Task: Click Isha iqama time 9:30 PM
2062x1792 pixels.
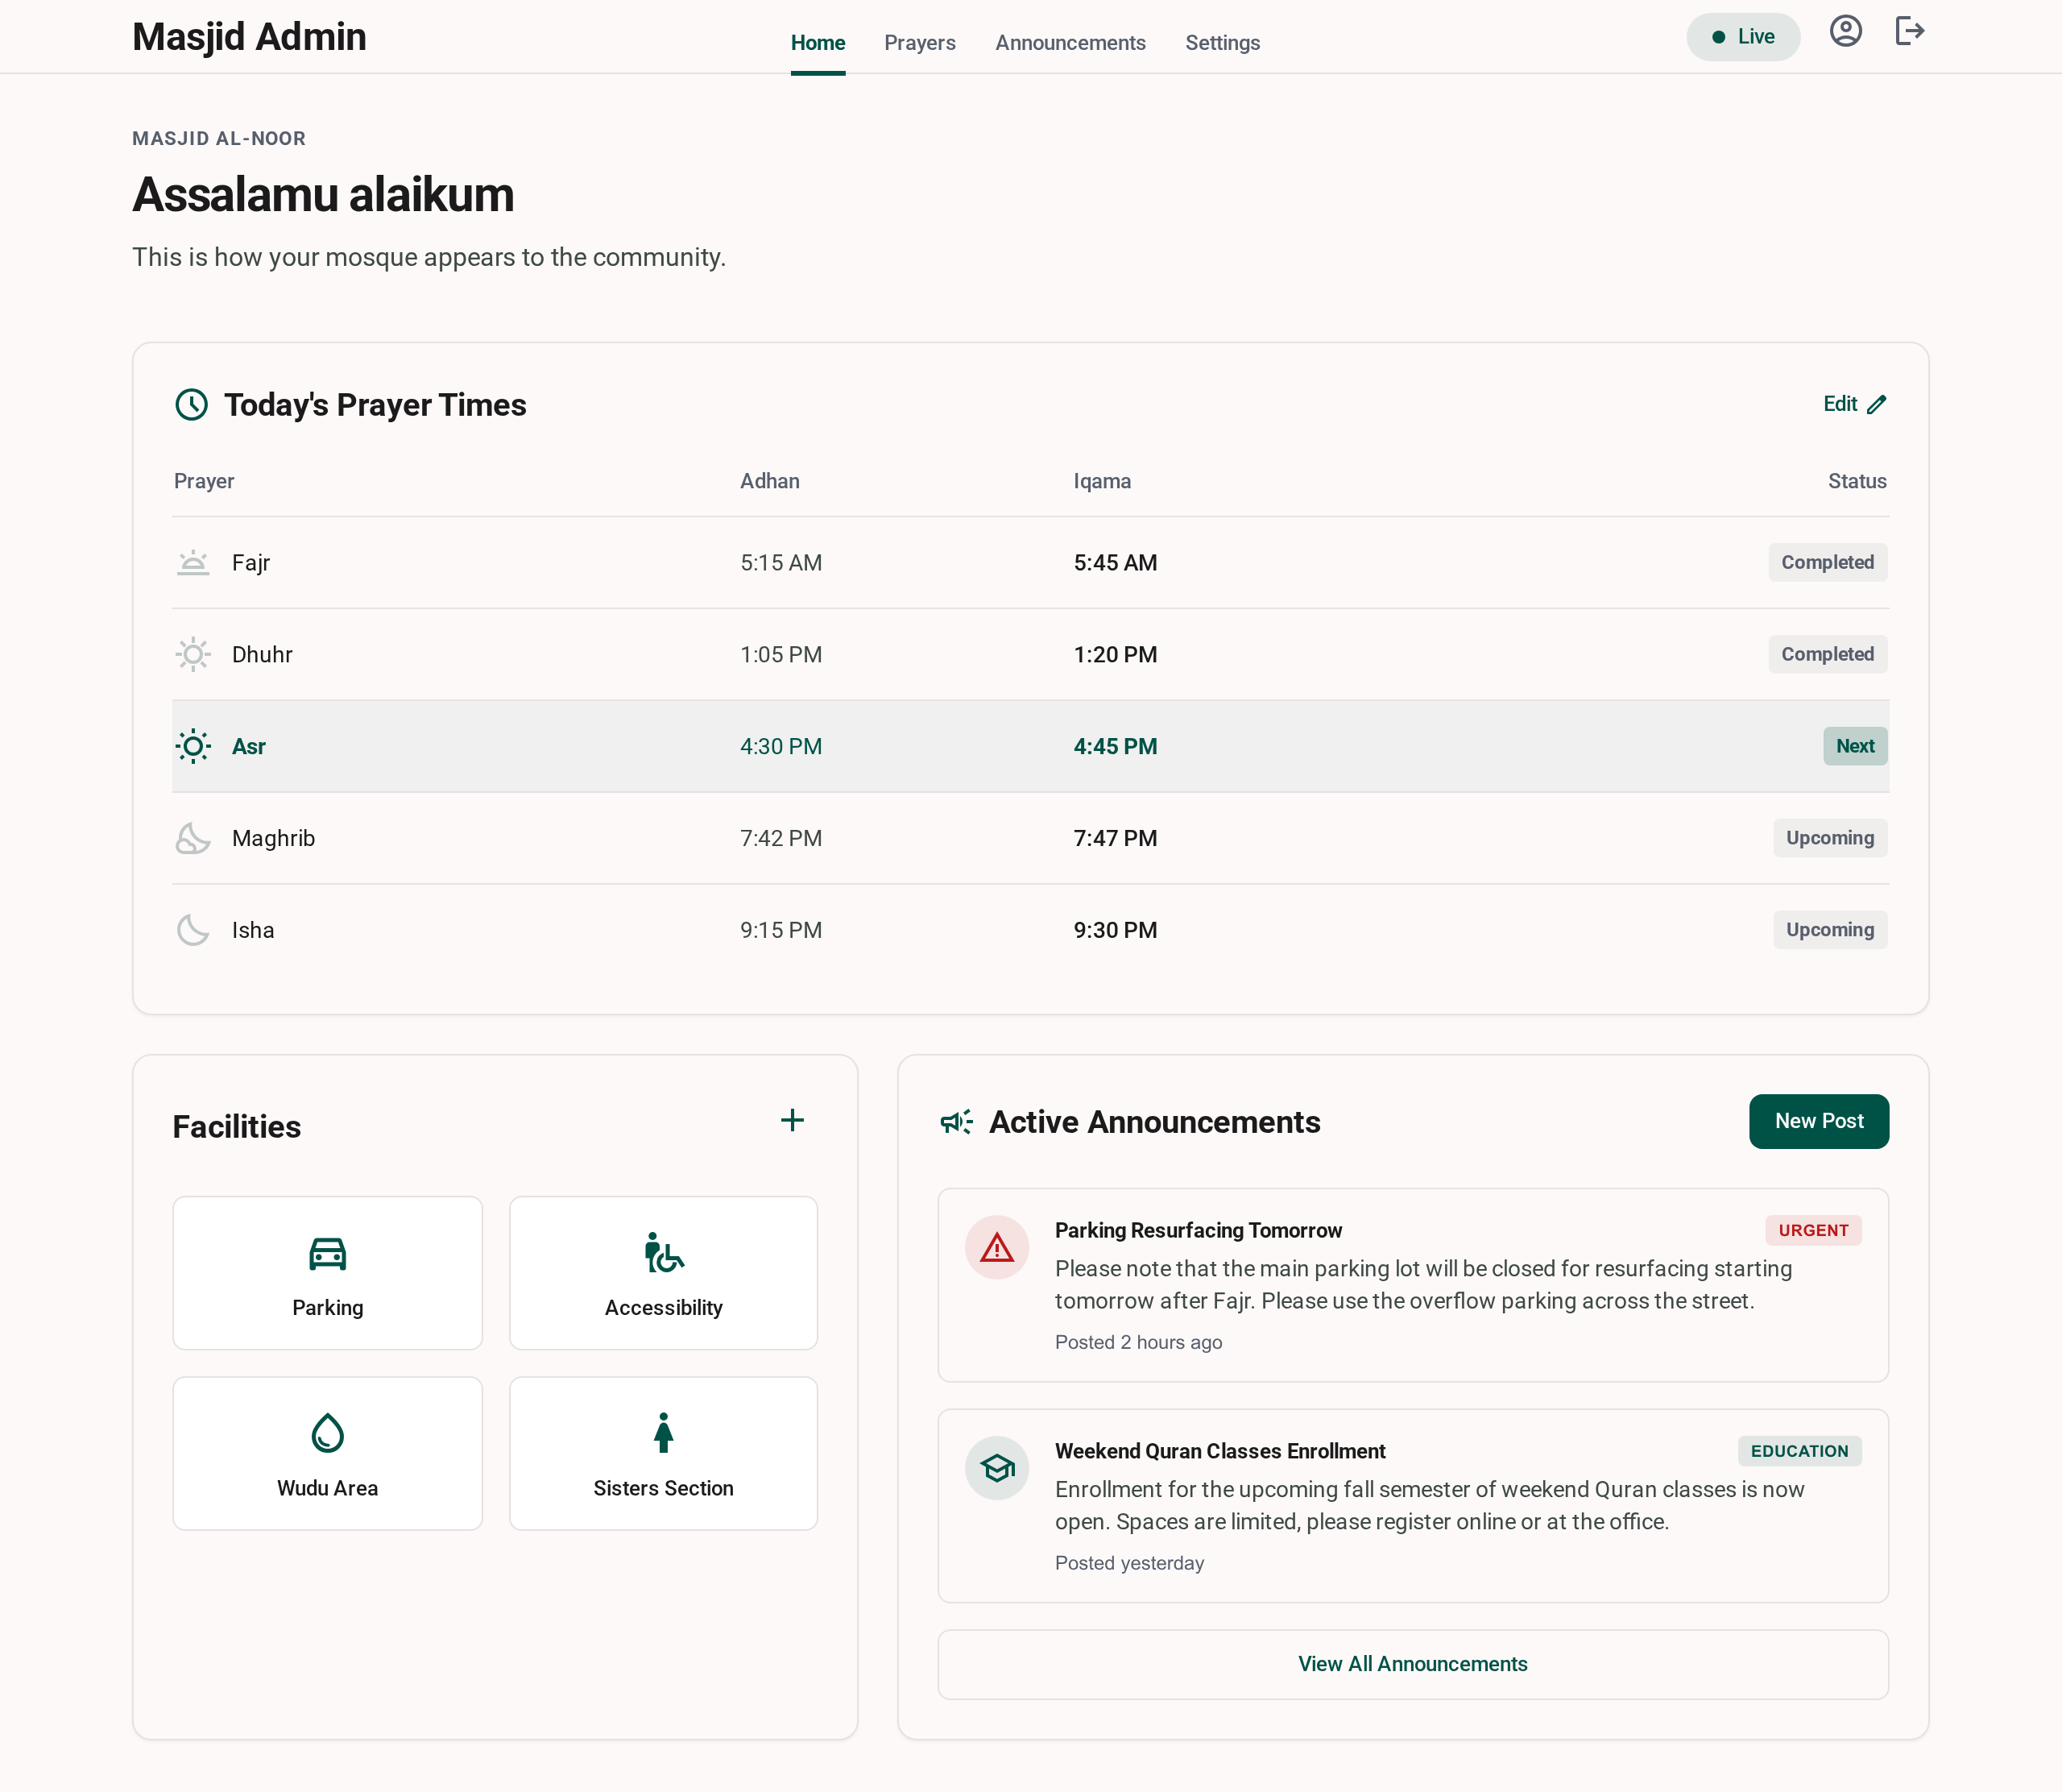Action: pos(1116,931)
